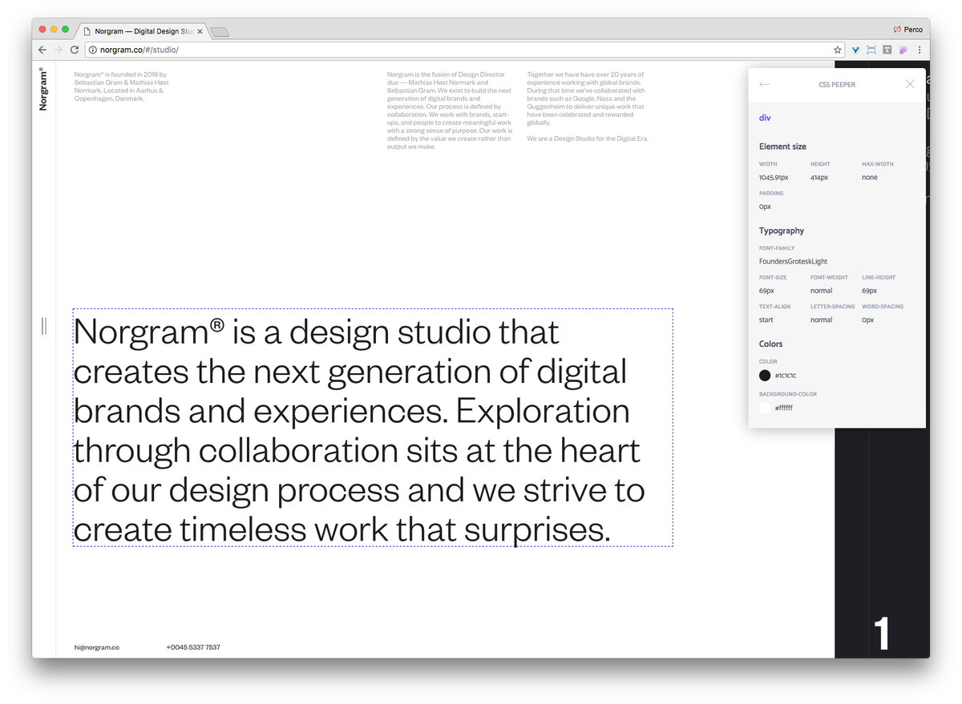Image resolution: width=962 pixels, height=704 pixels.
Task: Click the vertical Norgram logo
Action: click(42, 89)
